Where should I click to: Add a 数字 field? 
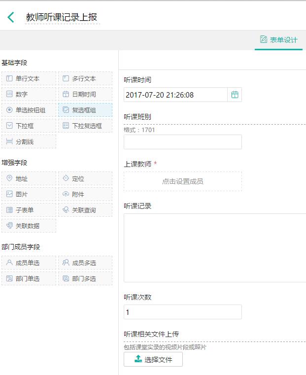[29, 94]
